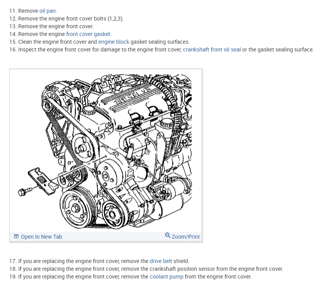Select step 13 'Remove the engine front cover.' text
Screen dimensions: 324x287
point(51,26)
